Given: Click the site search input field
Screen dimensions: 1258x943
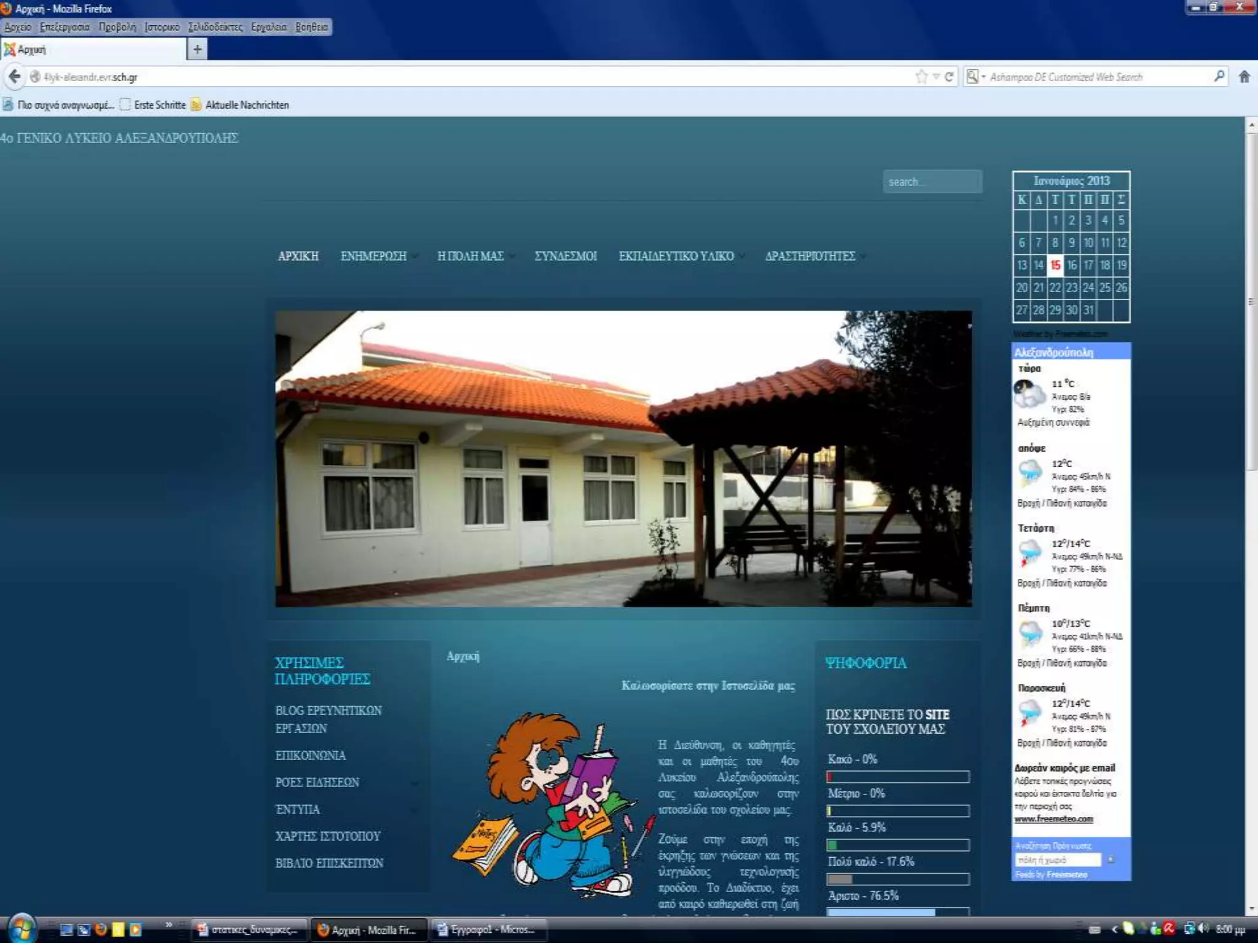Looking at the screenshot, I should (932, 182).
